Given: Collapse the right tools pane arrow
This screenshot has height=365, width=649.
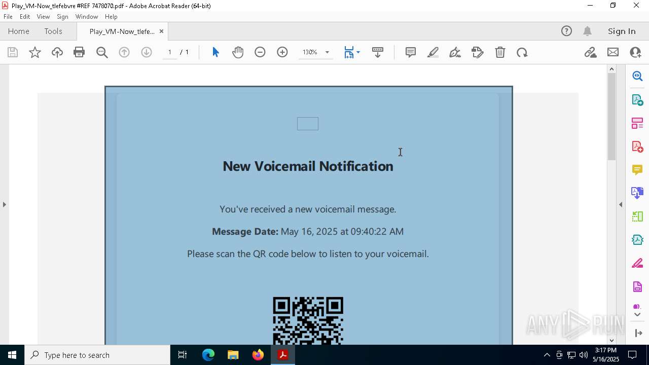Looking at the screenshot, I should [x=621, y=204].
